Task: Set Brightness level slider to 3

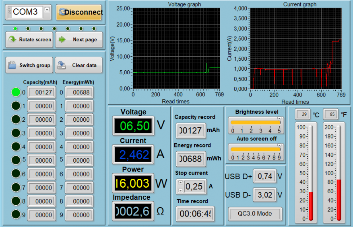Action: [261, 123]
